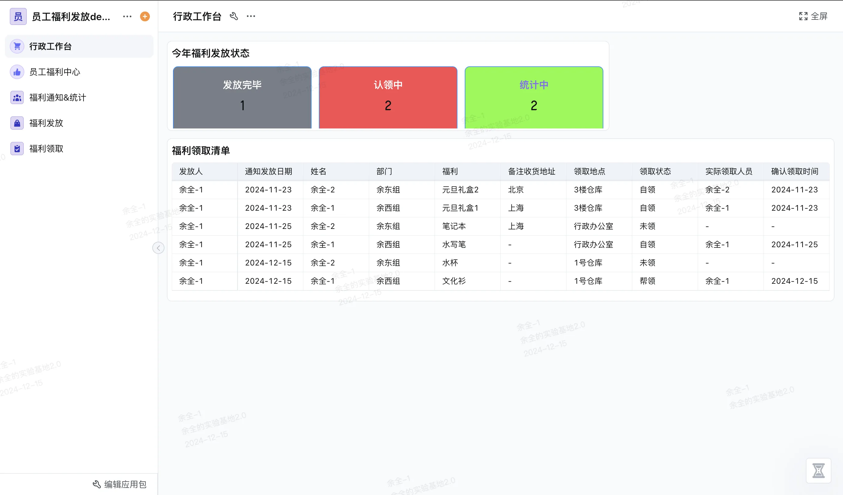Click the wrench icon beside 行政工作台 title
The width and height of the screenshot is (843, 495).
(234, 16)
